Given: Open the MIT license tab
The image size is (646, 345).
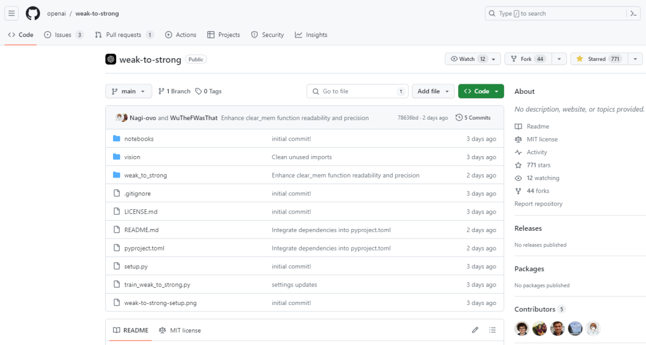Looking at the screenshot, I should point(180,330).
